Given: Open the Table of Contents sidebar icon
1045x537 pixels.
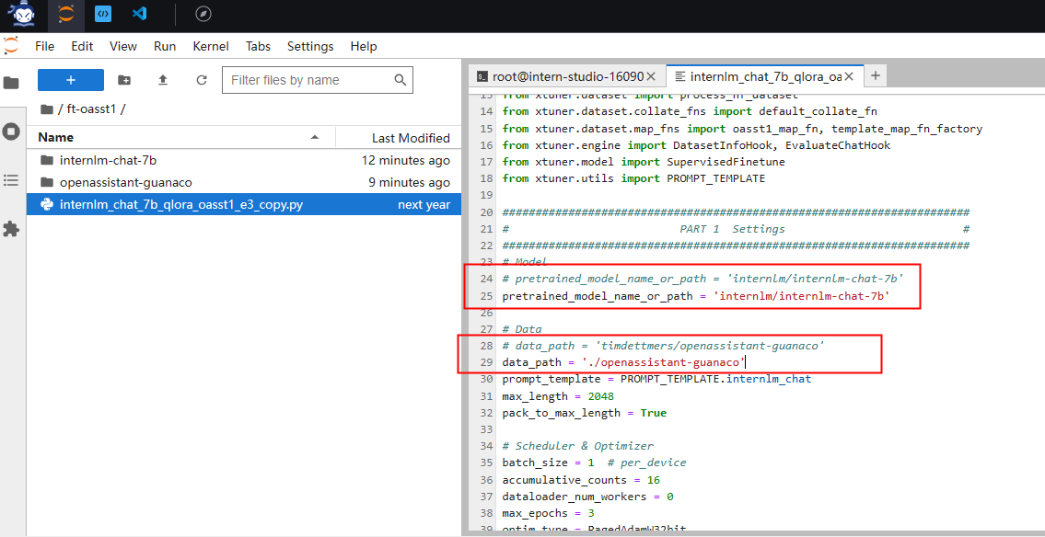Looking at the screenshot, I should [x=11, y=180].
